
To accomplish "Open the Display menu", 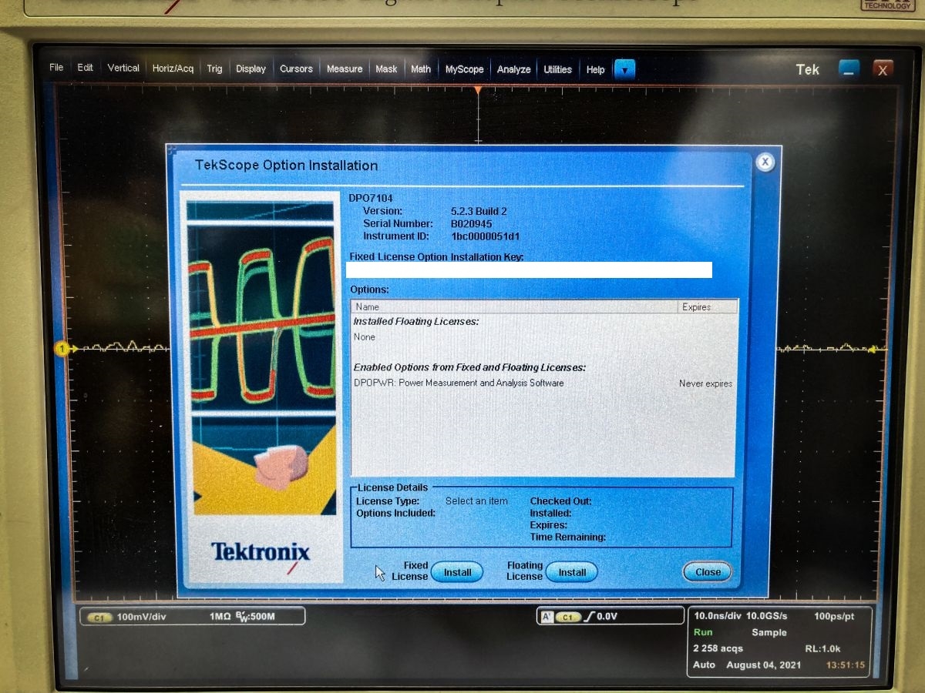I will (251, 69).
